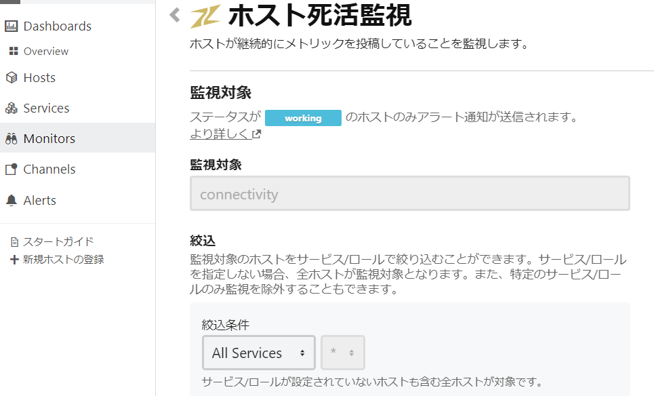The height and width of the screenshot is (396, 654).
Task: Click the 絞込 section heading
Action: (203, 241)
